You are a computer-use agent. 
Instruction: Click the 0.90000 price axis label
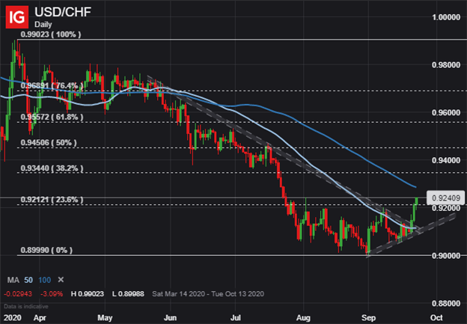coord(446,255)
